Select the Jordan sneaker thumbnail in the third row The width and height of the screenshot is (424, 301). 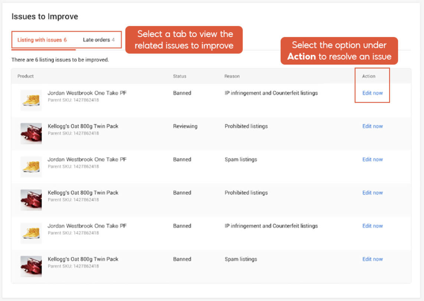click(x=31, y=166)
